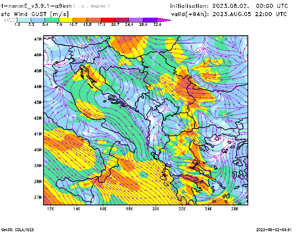This screenshot has width=300, height=232.
Task: Click the valid time '22:00 UTC'
Action: [x=271, y=14]
